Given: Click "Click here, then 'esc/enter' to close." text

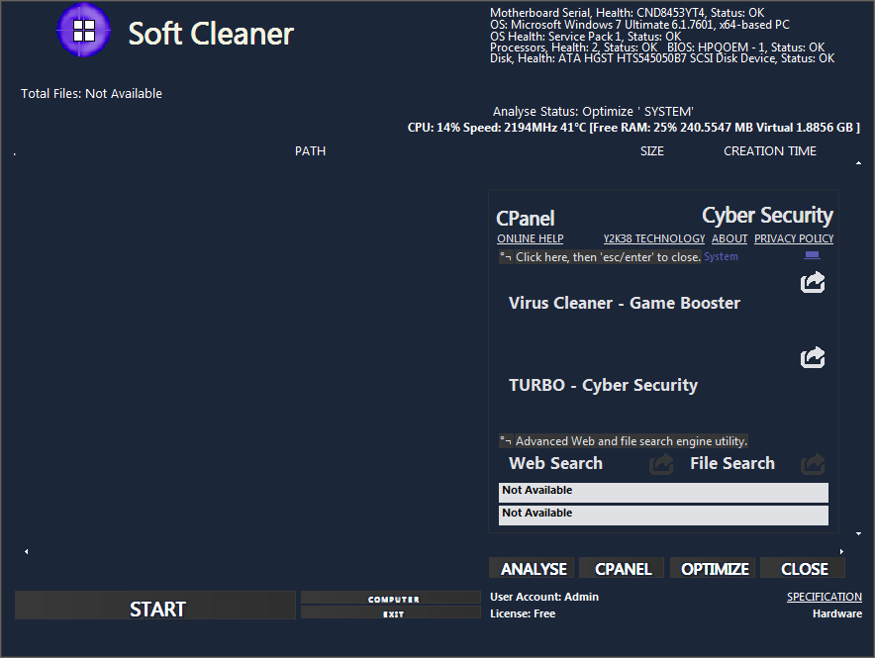Looking at the screenshot, I should tap(608, 257).
